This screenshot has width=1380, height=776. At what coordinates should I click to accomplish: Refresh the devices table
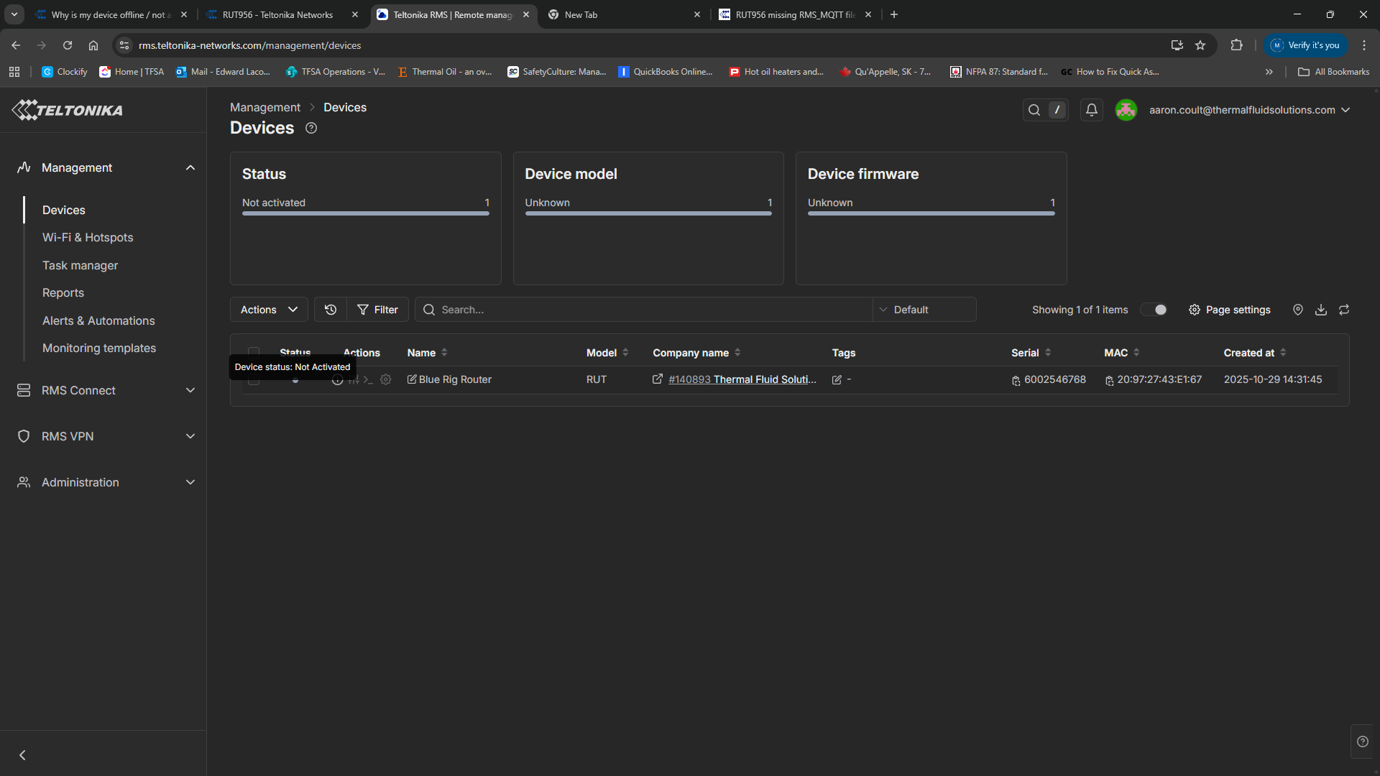(1344, 310)
